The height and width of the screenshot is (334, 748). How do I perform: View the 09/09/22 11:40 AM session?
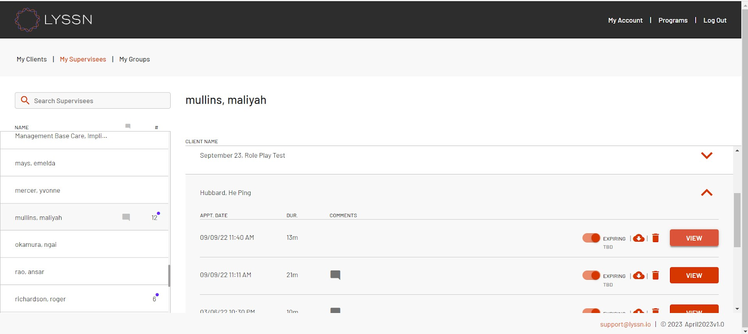(x=694, y=238)
